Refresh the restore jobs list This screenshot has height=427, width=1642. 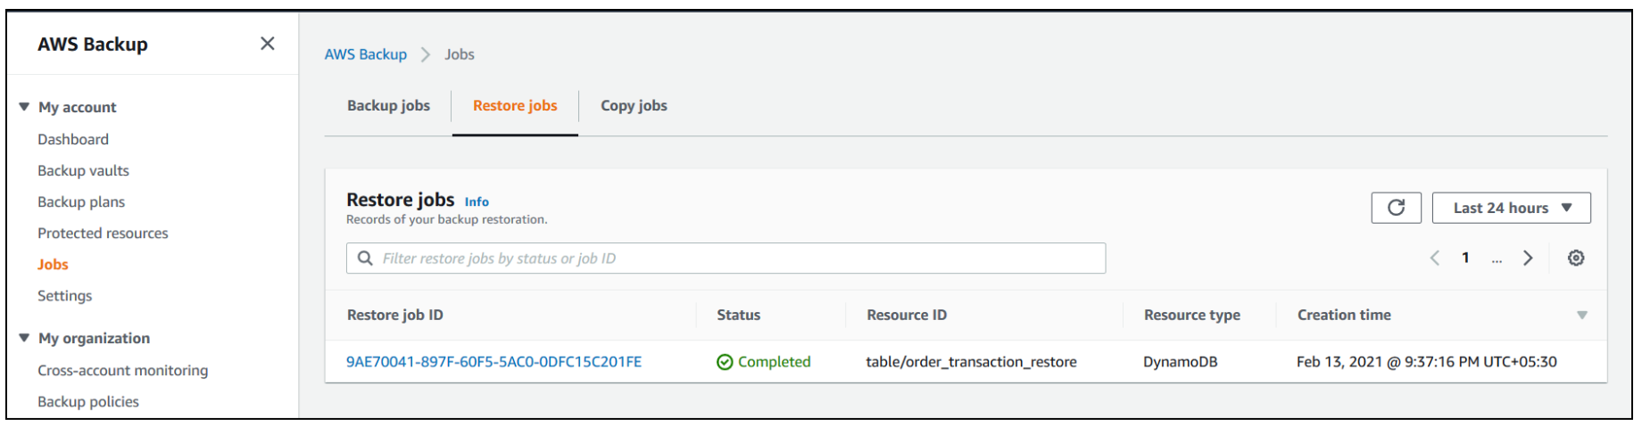coord(1396,208)
